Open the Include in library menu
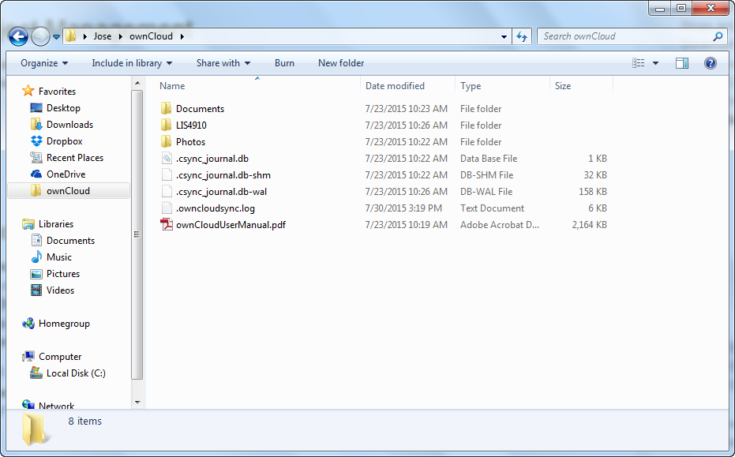This screenshot has width=735, height=457. click(132, 63)
